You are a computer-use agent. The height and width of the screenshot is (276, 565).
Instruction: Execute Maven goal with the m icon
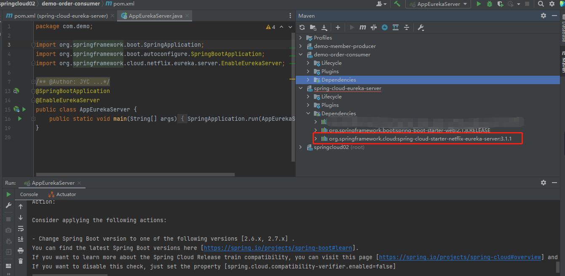click(363, 27)
